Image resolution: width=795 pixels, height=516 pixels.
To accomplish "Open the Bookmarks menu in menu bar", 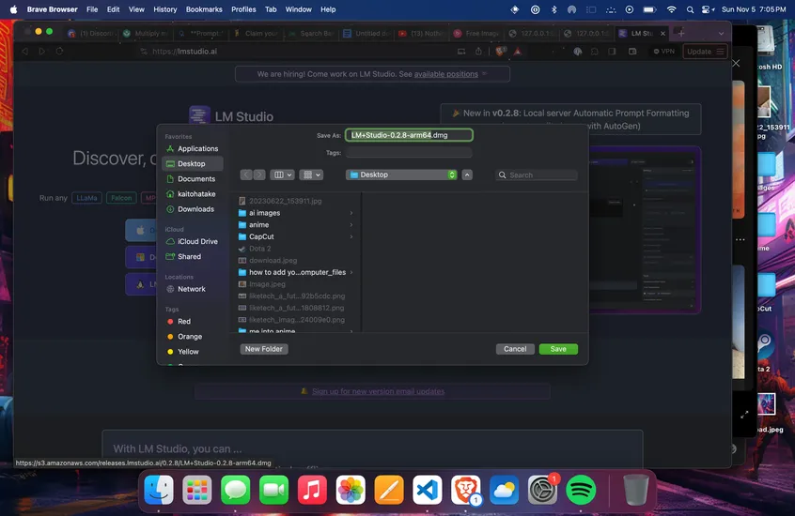I will point(204,9).
